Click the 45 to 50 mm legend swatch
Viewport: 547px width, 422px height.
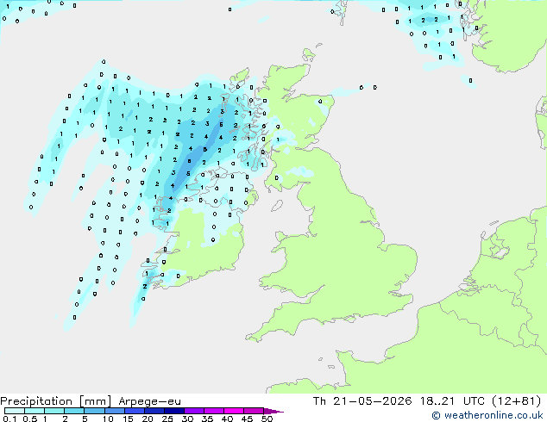254,411
